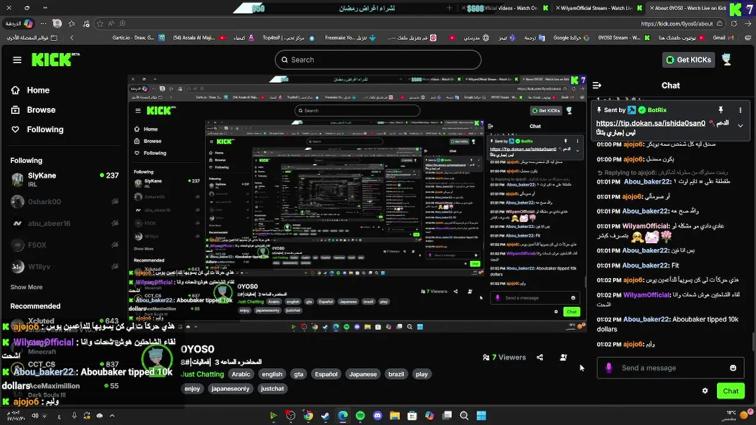756x425 pixels.
Task: Click WilyamOfficial username at 01:01 PM
Action: (646, 226)
